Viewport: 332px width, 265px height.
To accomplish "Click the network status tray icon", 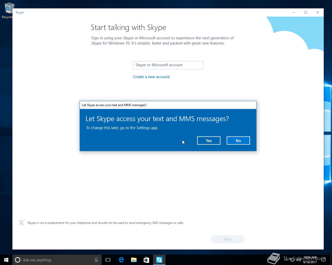I will (292, 260).
